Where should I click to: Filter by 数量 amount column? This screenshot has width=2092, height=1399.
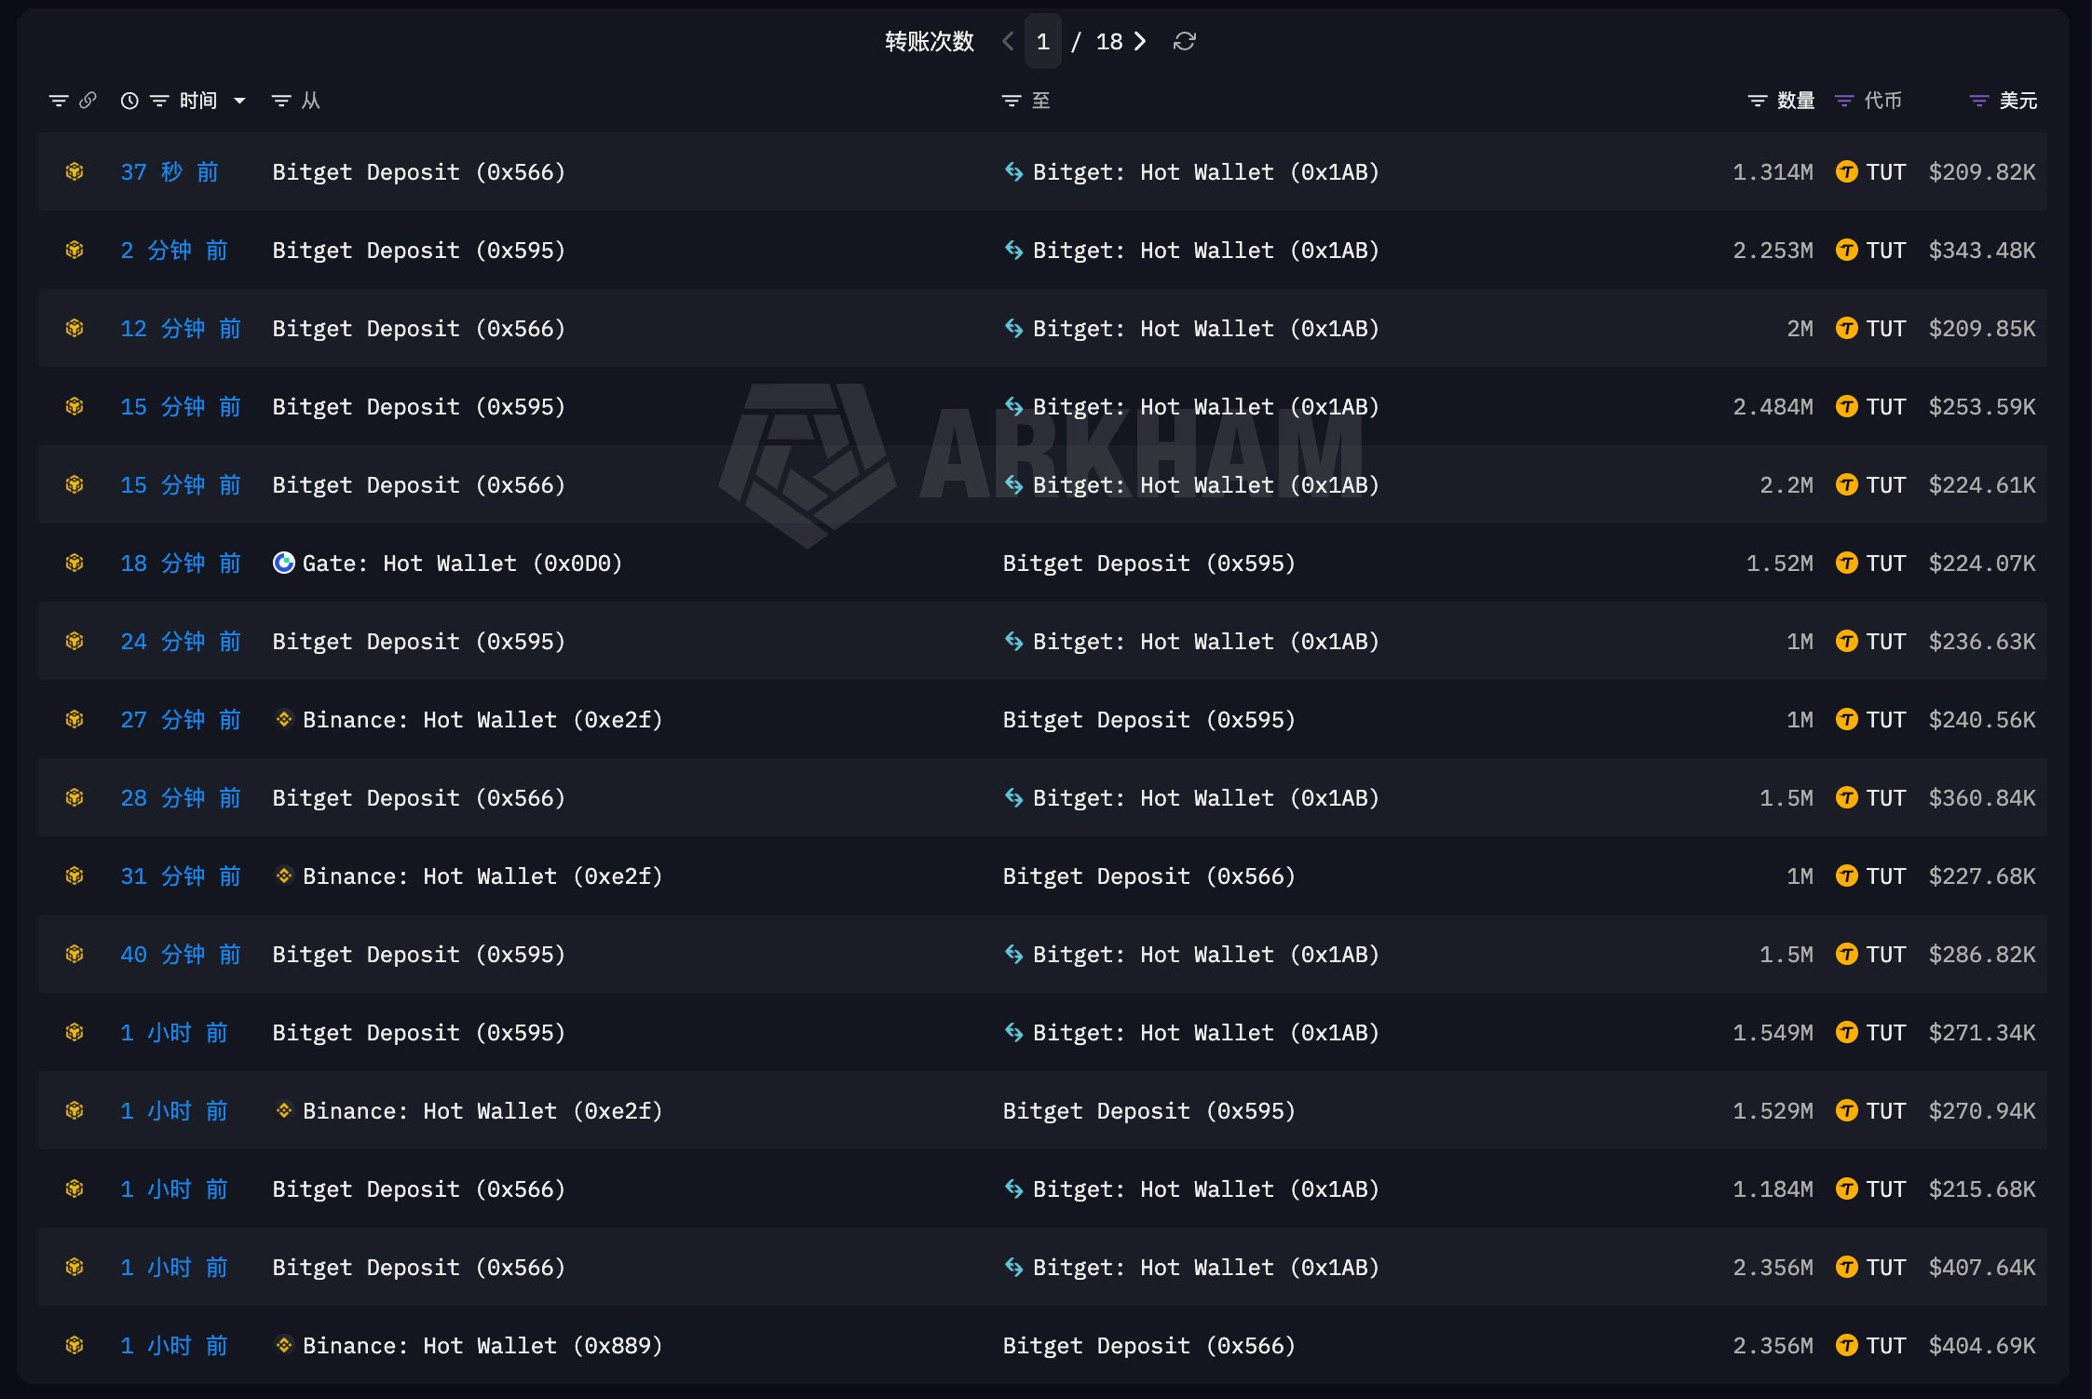point(1781,101)
